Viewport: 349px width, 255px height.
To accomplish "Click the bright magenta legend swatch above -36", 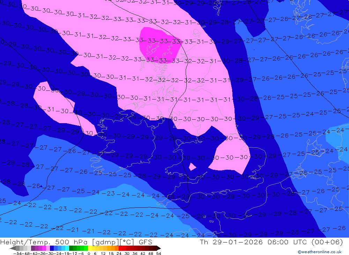I will click(x=44, y=248).
